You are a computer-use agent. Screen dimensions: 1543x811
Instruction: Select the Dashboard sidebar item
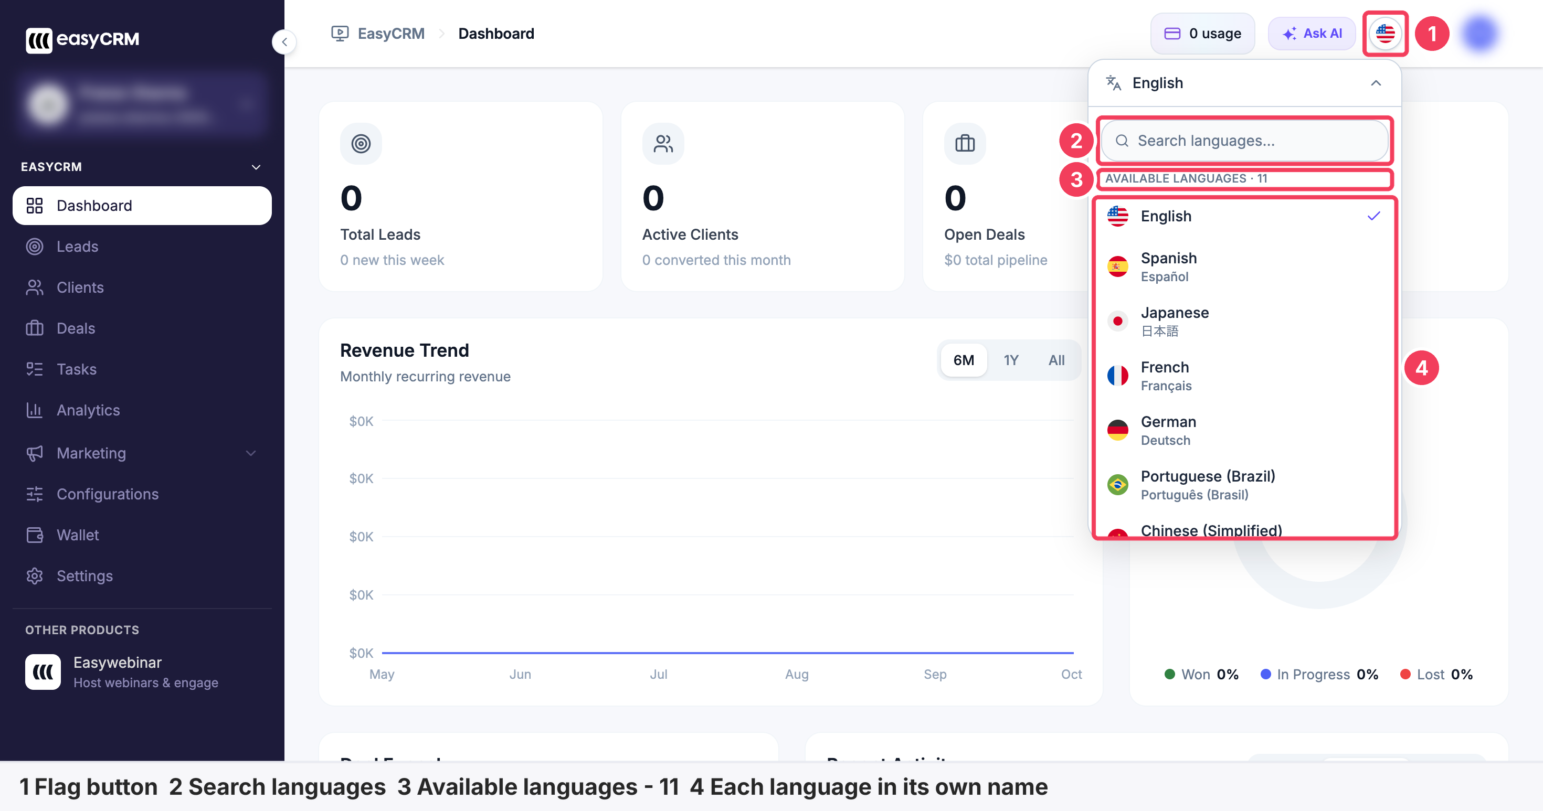[142, 206]
